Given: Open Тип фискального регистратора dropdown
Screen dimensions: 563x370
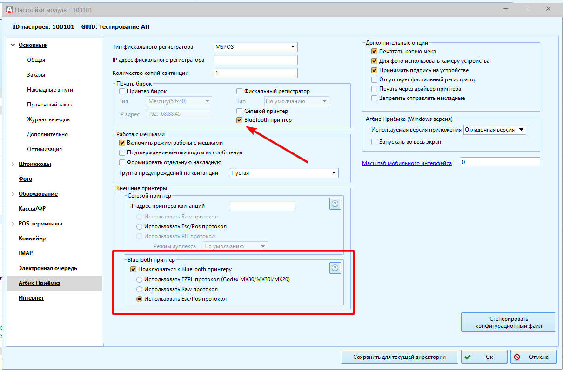Looking at the screenshot, I should click(x=292, y=47).
